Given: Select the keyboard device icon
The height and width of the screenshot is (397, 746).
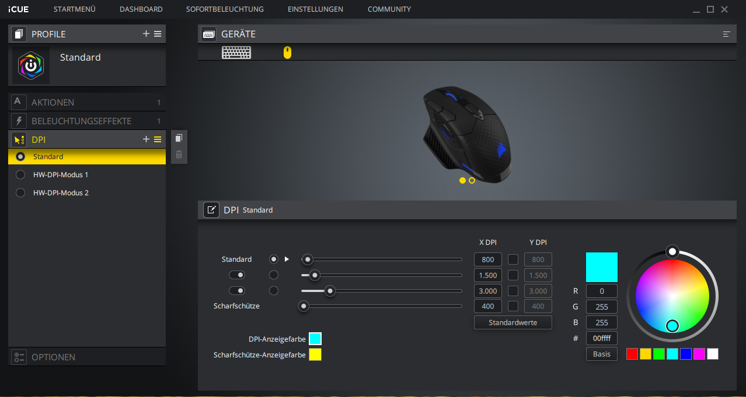Looking at the screenshot, I should point(236,53).
